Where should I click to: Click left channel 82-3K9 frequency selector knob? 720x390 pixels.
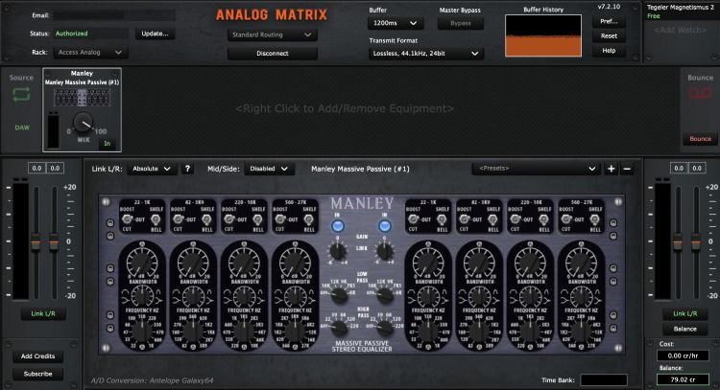pos(193,333)
